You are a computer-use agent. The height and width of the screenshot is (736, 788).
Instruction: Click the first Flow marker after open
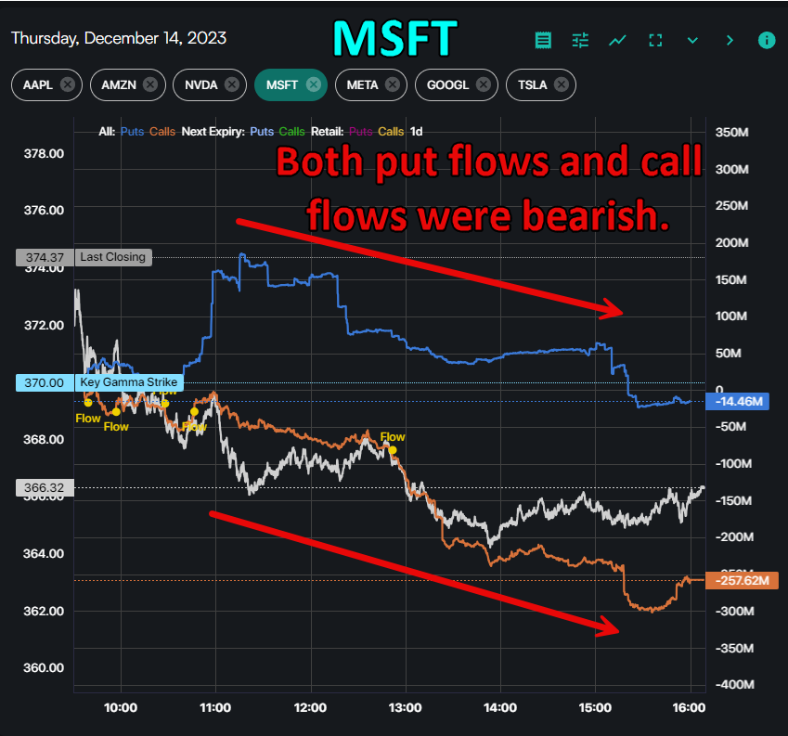tap(88, 403)
